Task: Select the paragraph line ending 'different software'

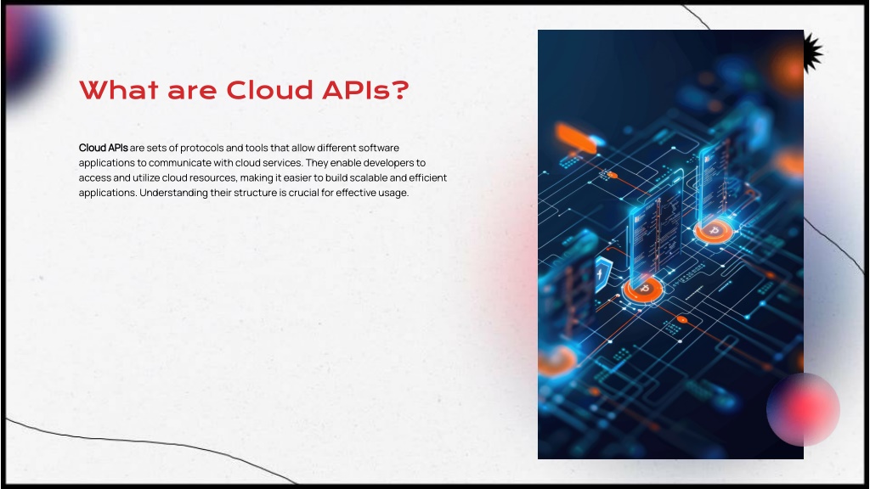Action: [239, 148]
